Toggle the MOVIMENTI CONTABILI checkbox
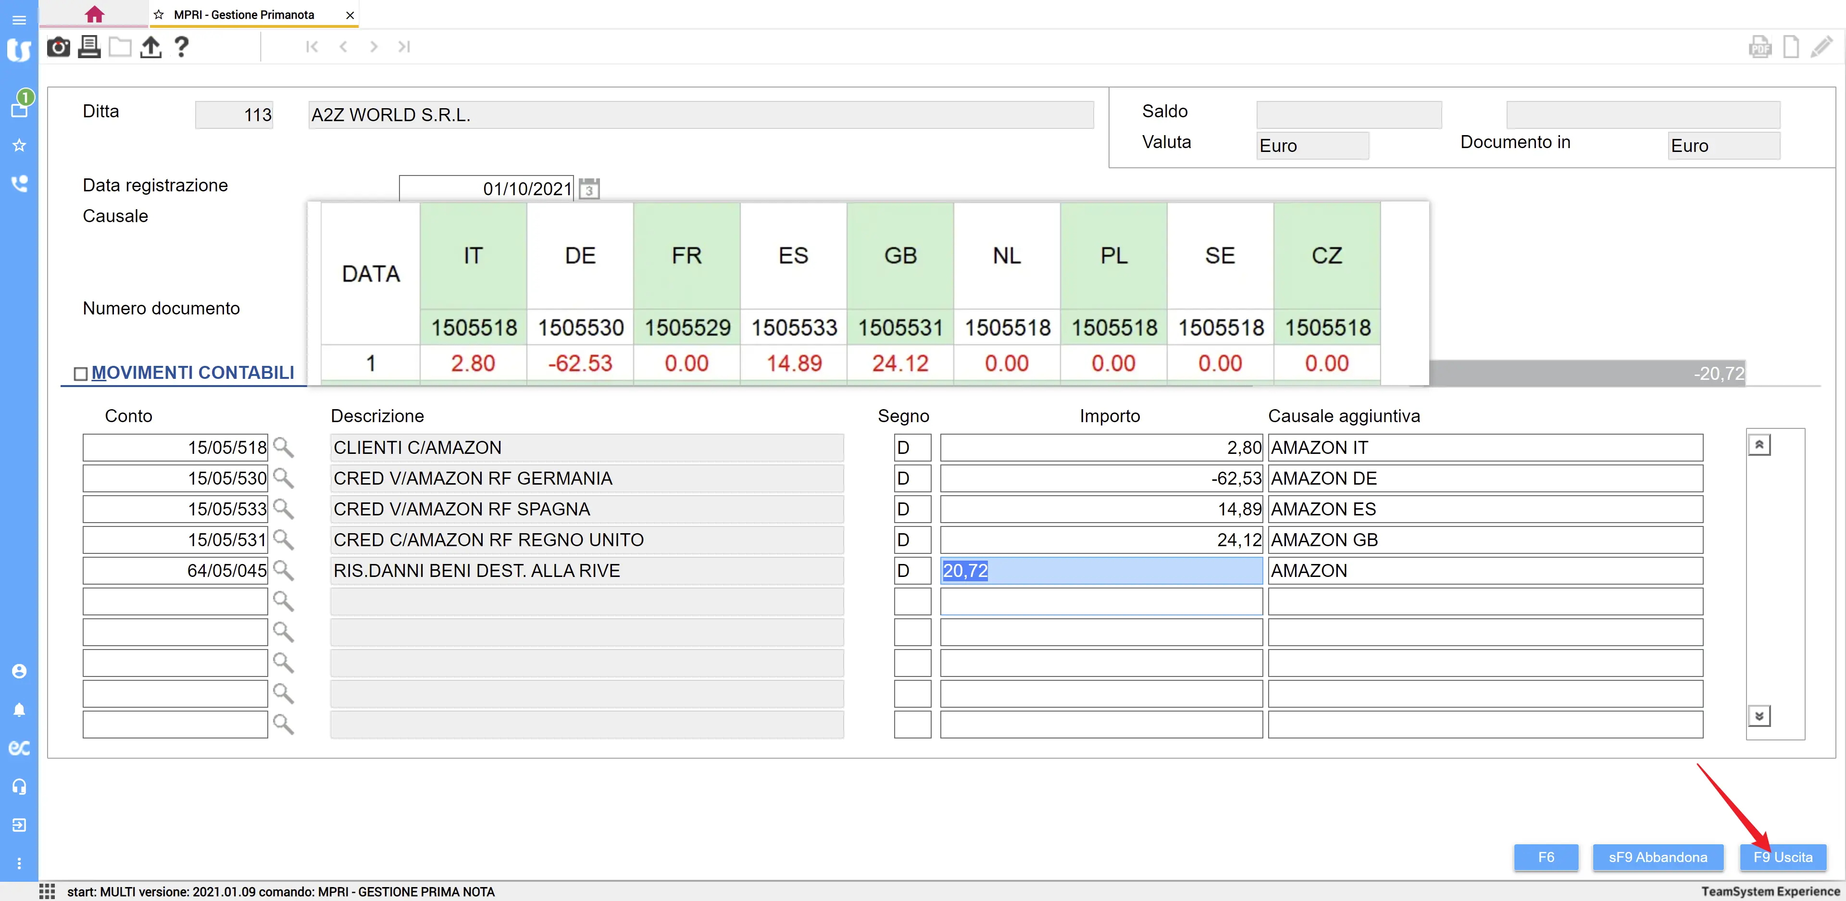 click(81, 374)
